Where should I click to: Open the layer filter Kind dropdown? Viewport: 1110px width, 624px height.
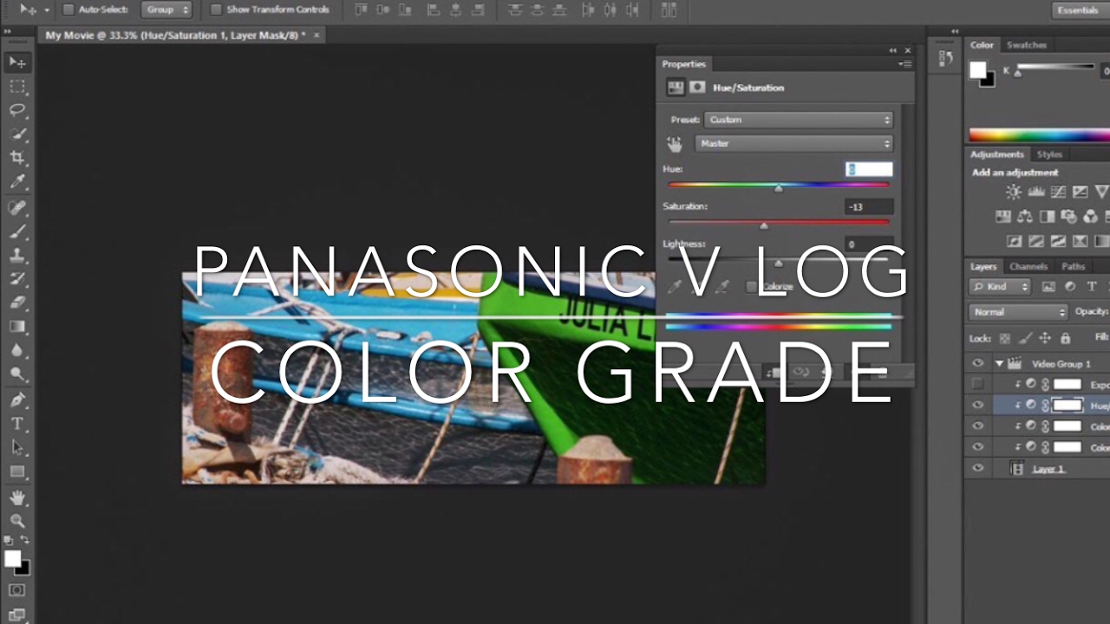click(x=1000, y=287)
